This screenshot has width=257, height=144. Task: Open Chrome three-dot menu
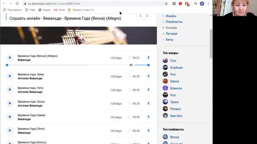pyautogui.click(x=208, y=4)
